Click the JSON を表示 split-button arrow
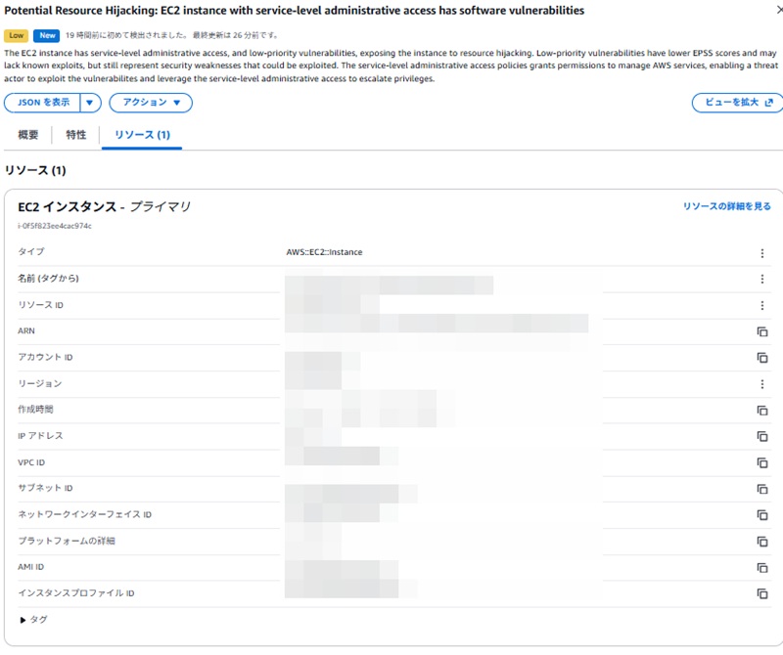The width and height of the screenshot is (783, 655). tap(90, 103)
